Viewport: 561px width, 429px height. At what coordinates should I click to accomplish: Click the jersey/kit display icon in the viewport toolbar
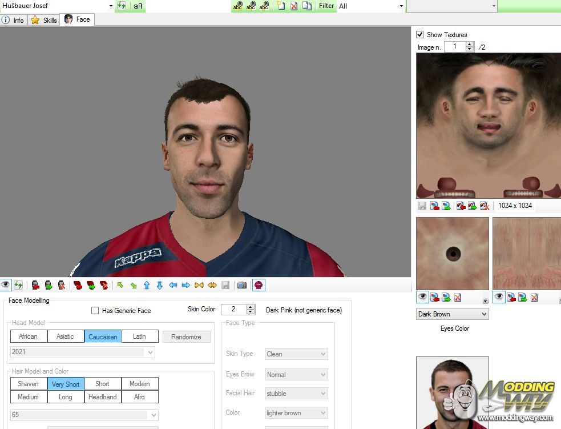click(x=259, y=285)
